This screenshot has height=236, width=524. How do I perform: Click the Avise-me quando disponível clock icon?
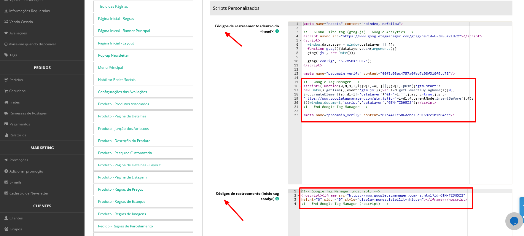[6, 44]
